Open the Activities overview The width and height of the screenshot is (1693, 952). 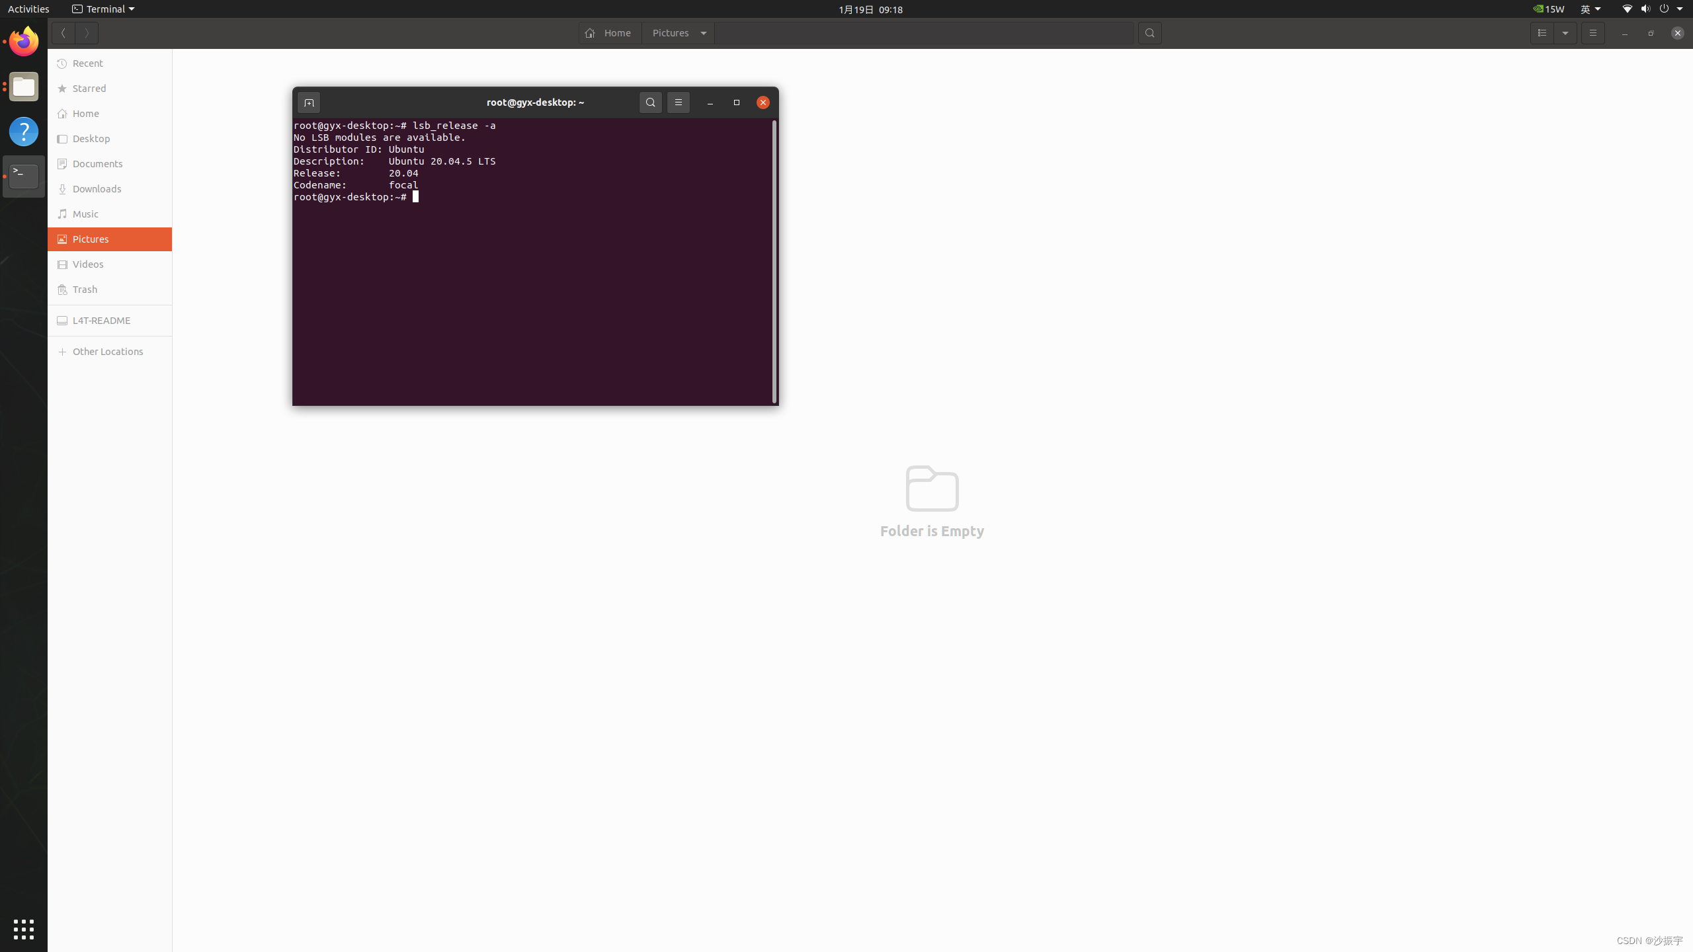[x=28, y=9]
